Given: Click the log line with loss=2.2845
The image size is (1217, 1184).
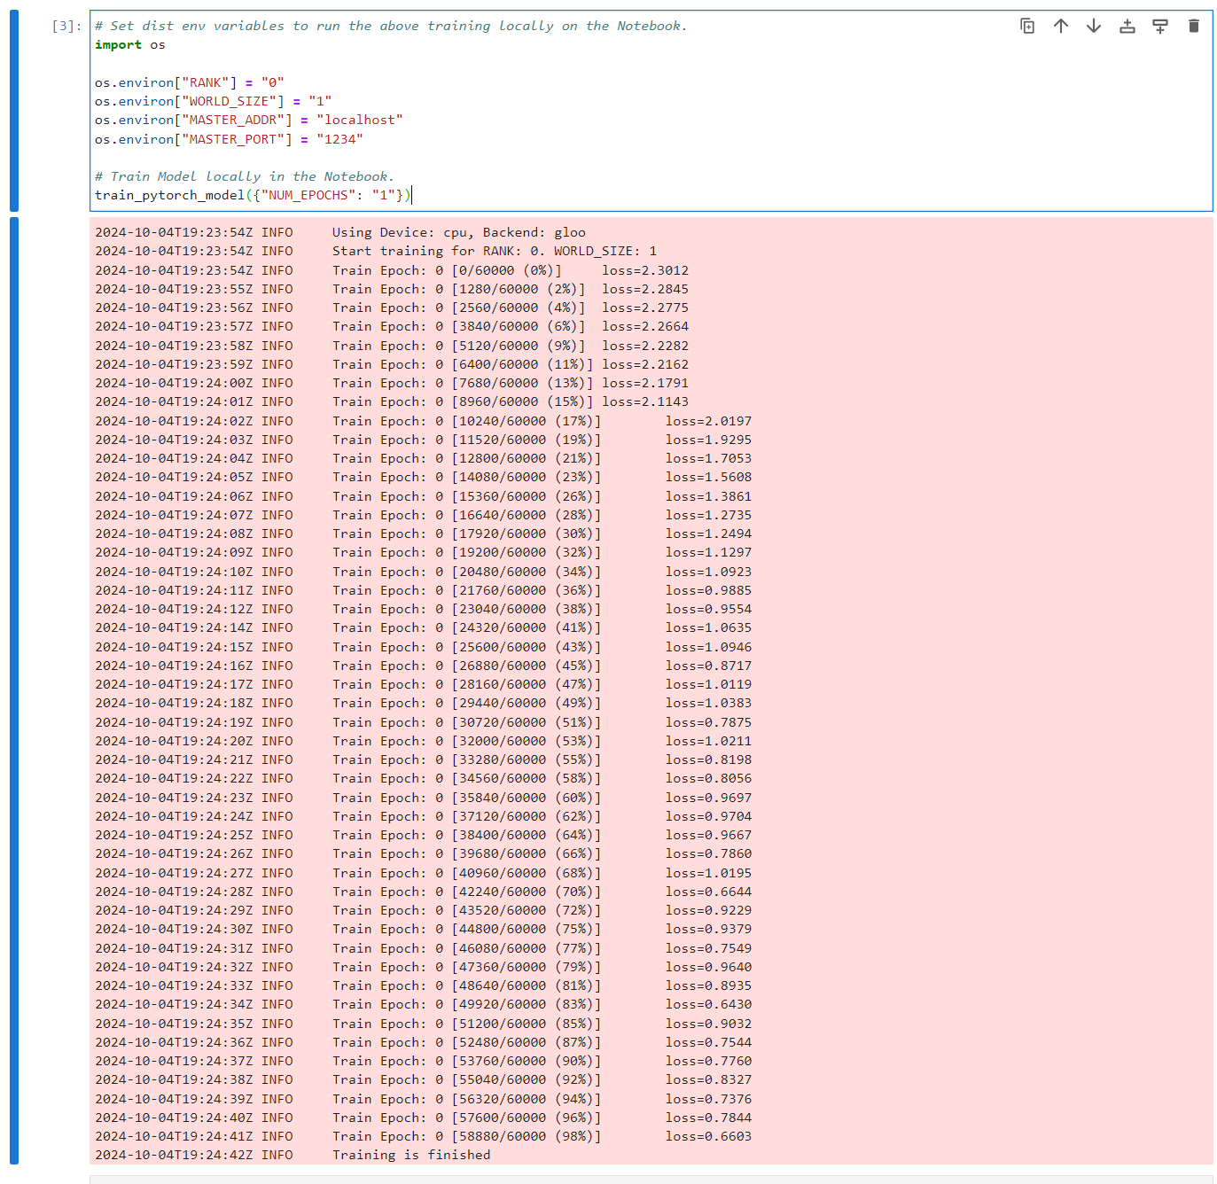Looking at the screenshot, I should [392, 289].
